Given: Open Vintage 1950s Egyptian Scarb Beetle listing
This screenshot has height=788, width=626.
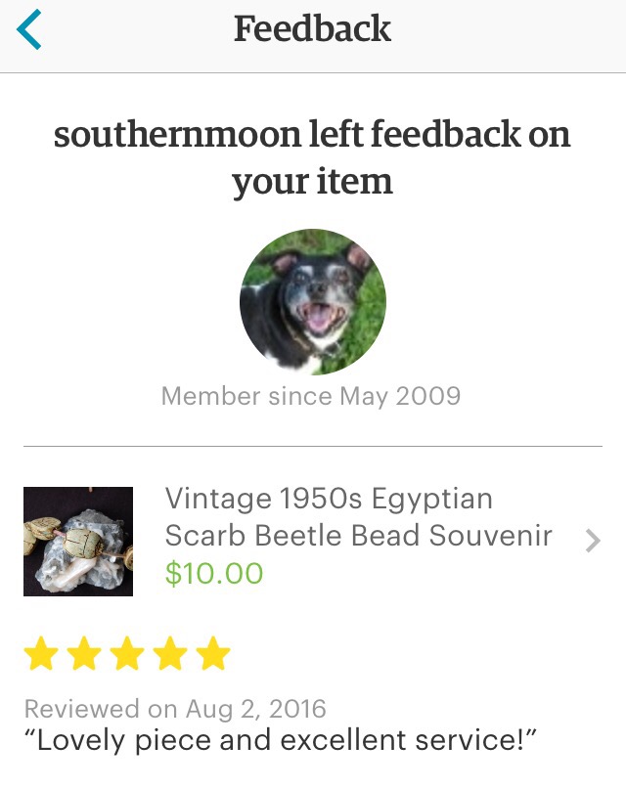Looking at the screenshot, I should (329, 500).
